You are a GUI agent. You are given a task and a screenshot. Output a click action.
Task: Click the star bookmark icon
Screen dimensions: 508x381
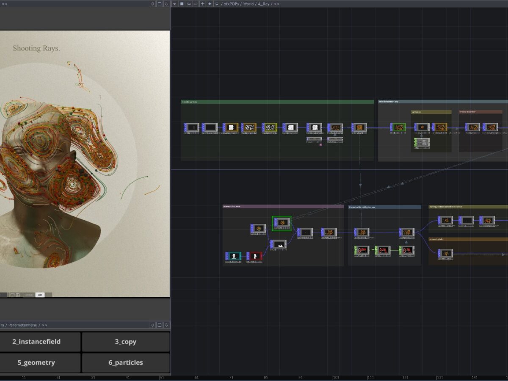[210, 4]
